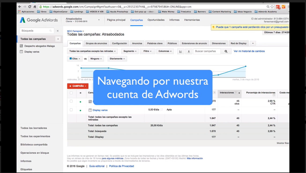The image size is (306, 173).
Task: Switch to Red de Display tab
Action: click(238, 43)
